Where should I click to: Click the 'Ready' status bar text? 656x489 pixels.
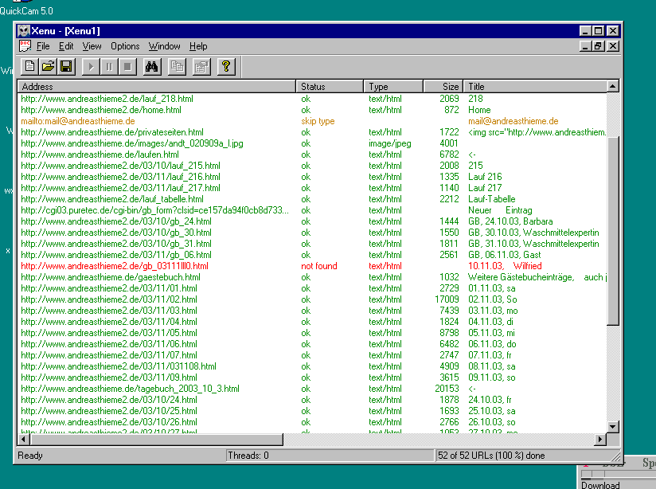tap(30, 456)
